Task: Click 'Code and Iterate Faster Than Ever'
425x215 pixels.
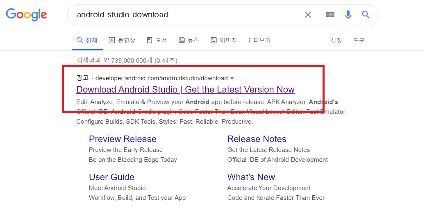Action: pyautogui.click(x=276, y=198)
